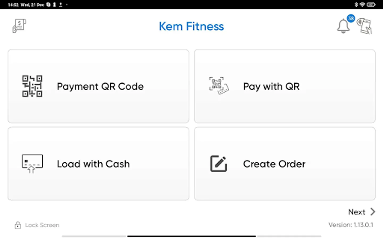
Task: Tap the blue 38 notification badge
Action: (351, 18)
